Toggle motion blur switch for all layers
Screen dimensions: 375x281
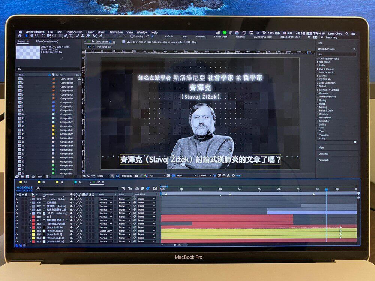(148, 188)
